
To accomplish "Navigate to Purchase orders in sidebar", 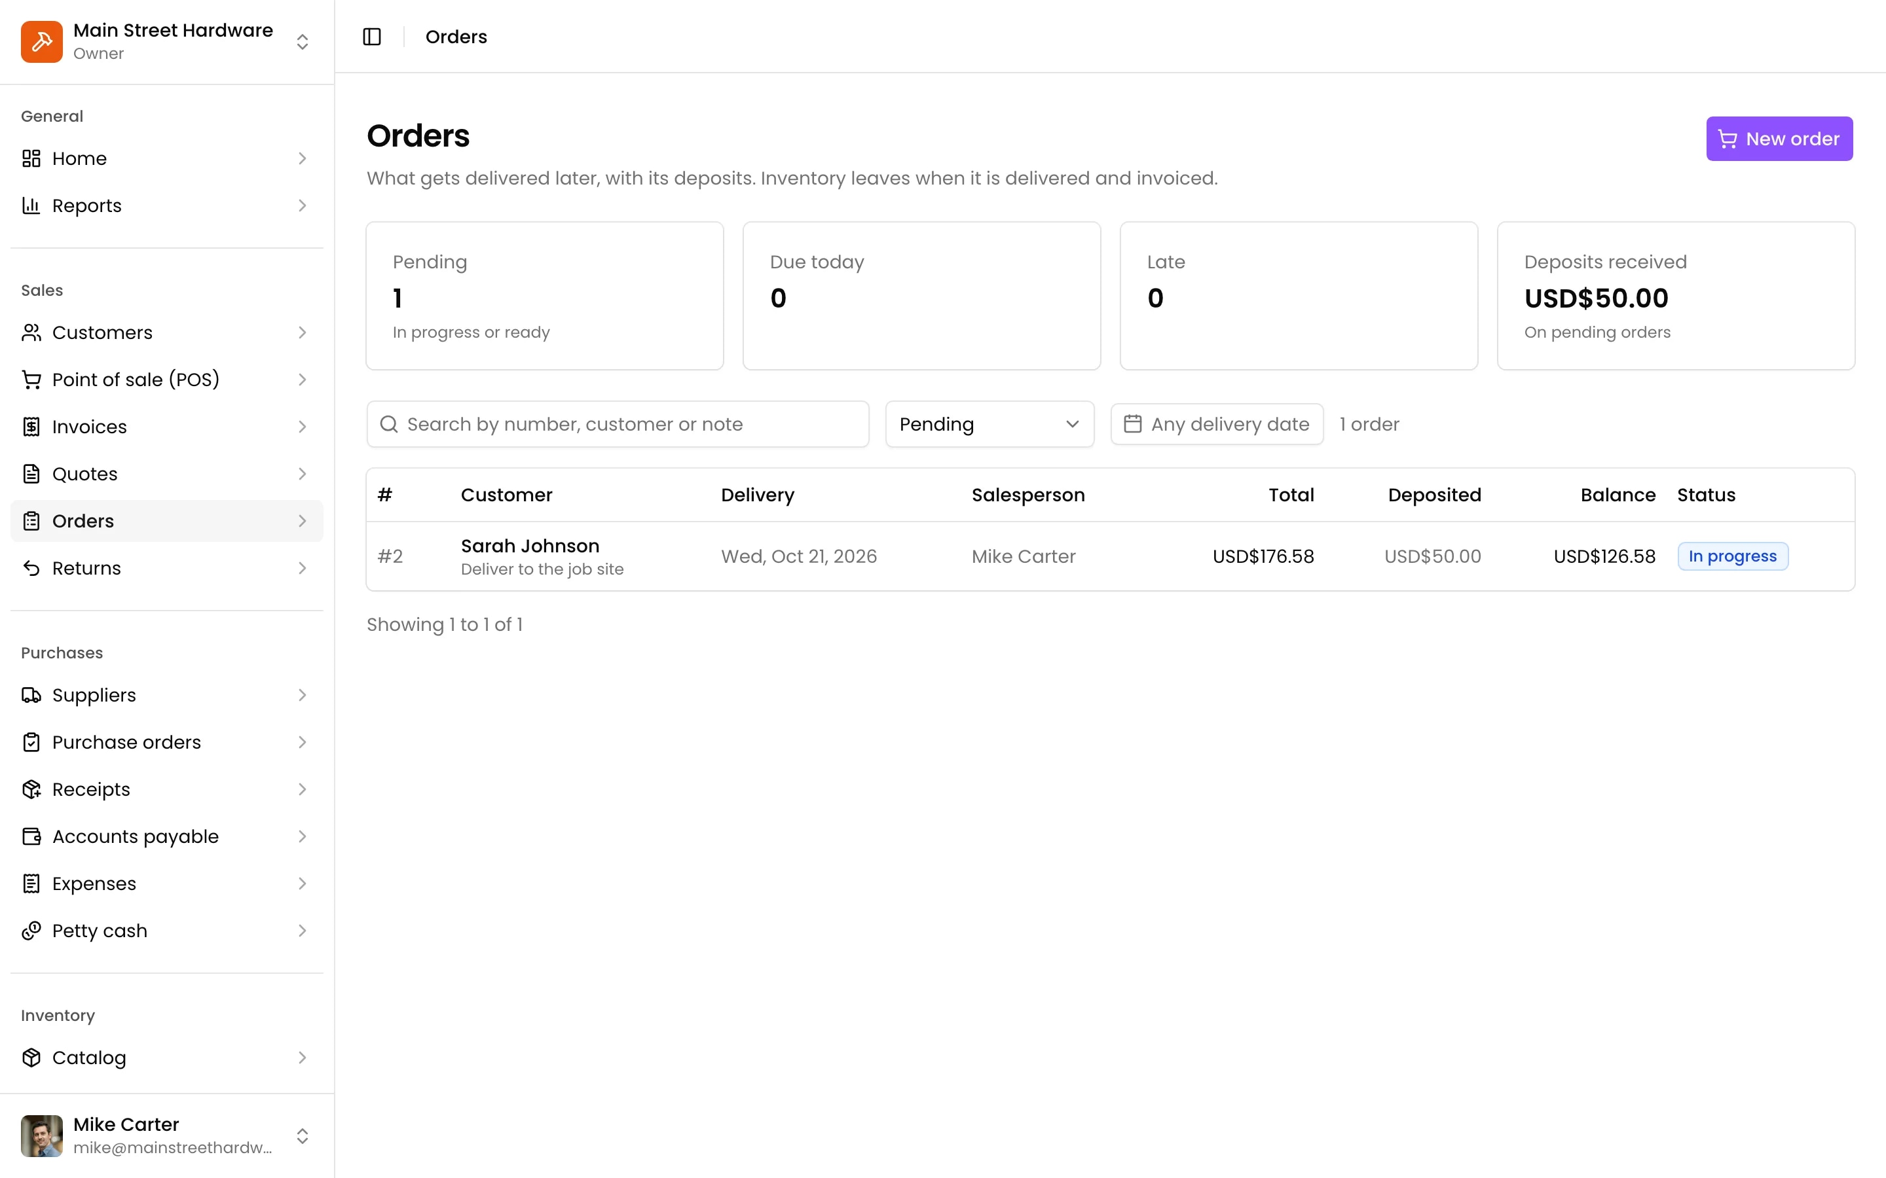I will [167, 743].
